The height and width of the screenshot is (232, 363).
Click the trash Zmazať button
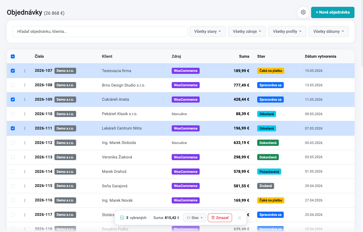tap(220, 218)
